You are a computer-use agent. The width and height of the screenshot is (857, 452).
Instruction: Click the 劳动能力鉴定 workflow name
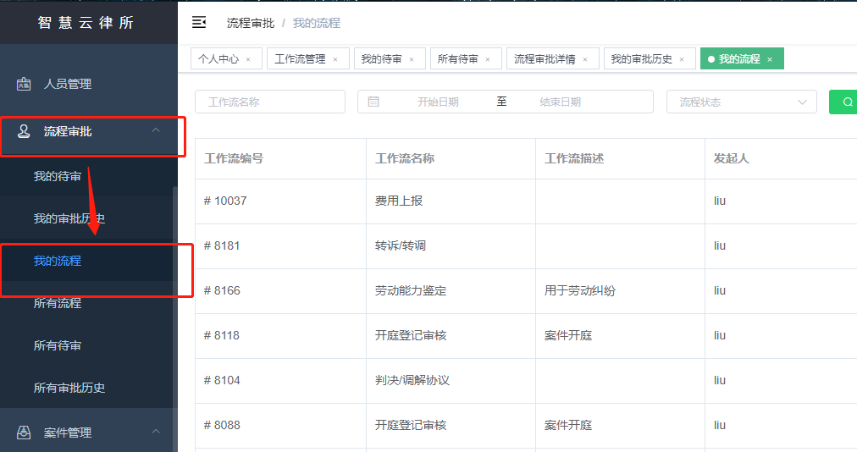(x=411, y=290)
